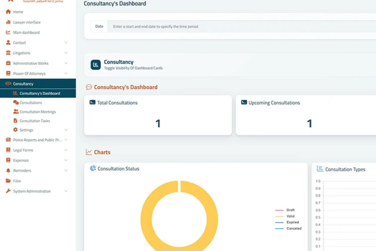Click the Power Of Attorneys book icon
The image size is (376, 251).
coord(8,73)
